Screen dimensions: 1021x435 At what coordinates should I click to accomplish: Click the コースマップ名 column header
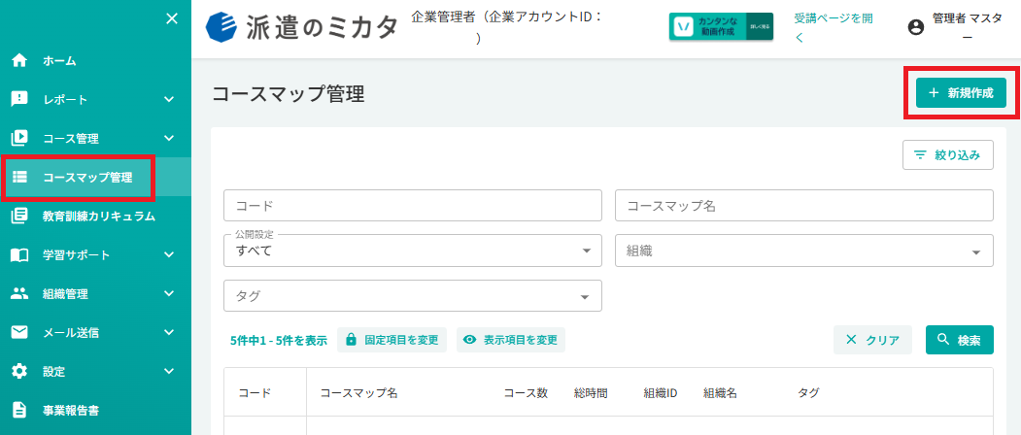coord(358,392)
